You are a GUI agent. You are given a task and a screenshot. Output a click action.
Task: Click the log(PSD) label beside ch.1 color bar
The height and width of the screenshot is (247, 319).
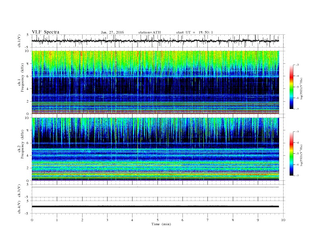[x=301, y=89]
